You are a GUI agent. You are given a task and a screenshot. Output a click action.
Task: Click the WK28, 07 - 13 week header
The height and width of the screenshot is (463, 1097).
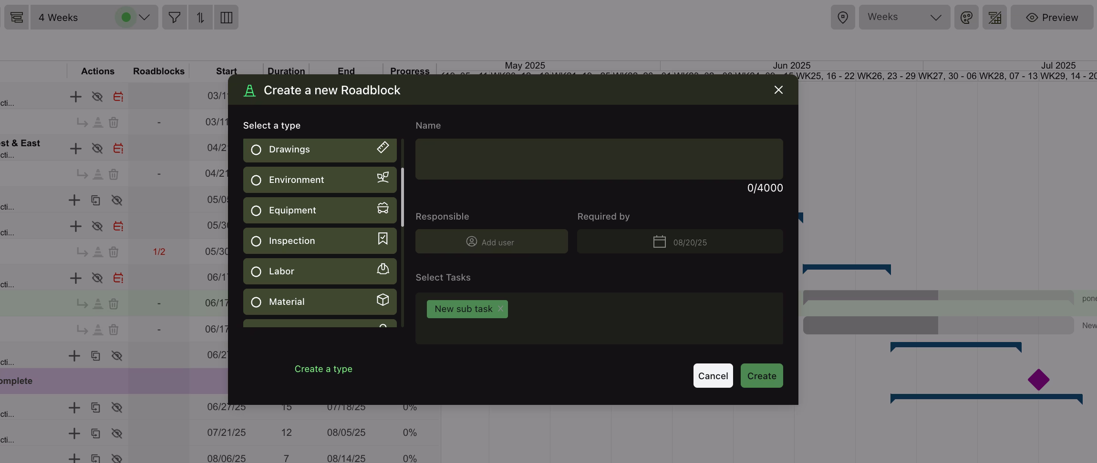coord(1008,76)
